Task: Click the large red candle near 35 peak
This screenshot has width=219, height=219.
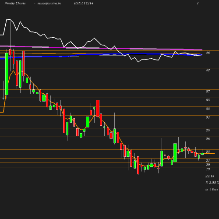Action: [x=98, y=108]
